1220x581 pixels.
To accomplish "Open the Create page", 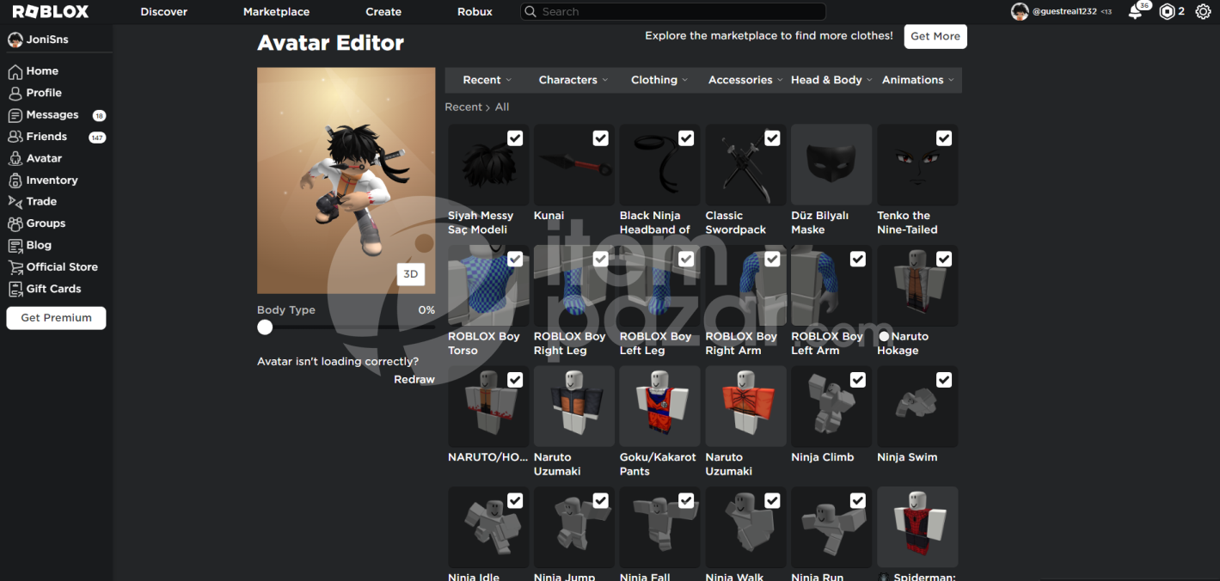I will 383,12.
